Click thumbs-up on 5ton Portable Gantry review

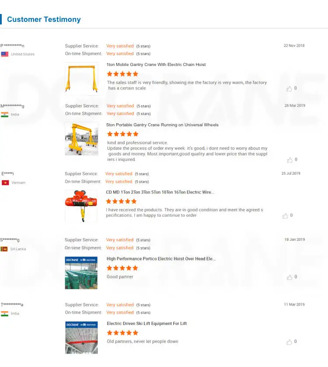click(290, 160)
